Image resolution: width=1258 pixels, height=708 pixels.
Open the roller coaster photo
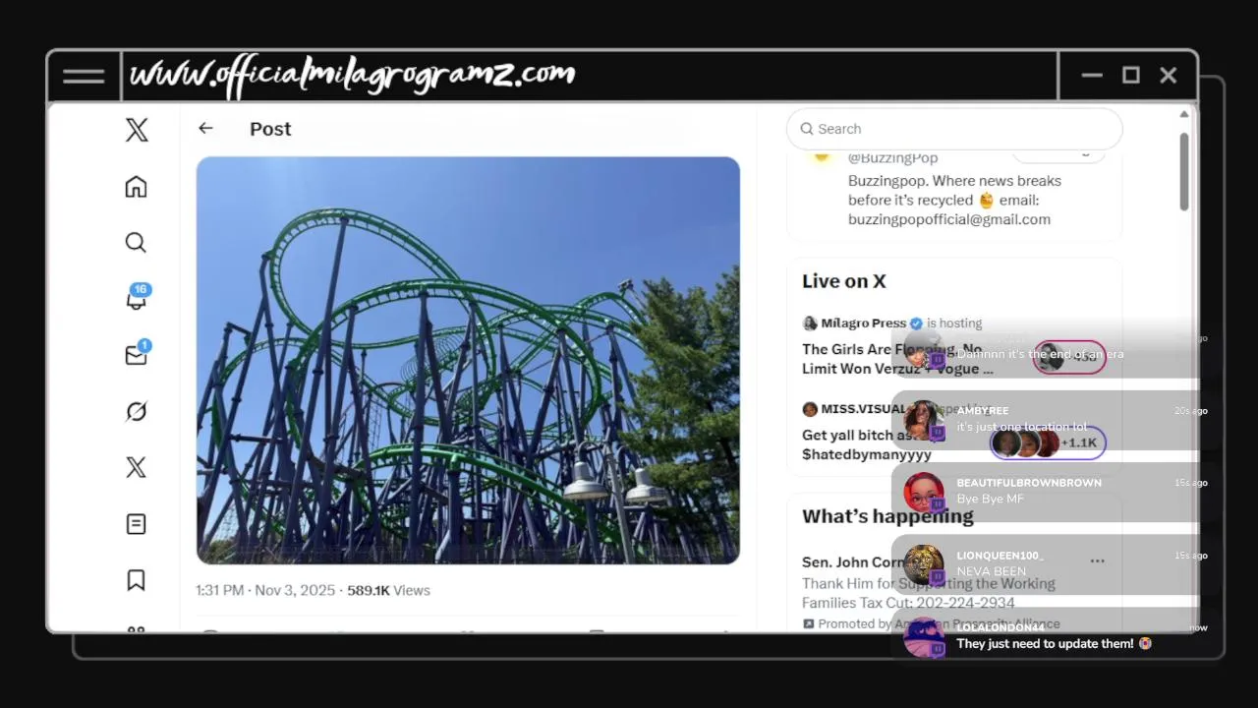[x=468, y=360]
